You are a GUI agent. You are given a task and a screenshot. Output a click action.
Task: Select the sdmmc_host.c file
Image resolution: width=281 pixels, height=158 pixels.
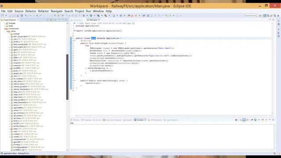19,84
